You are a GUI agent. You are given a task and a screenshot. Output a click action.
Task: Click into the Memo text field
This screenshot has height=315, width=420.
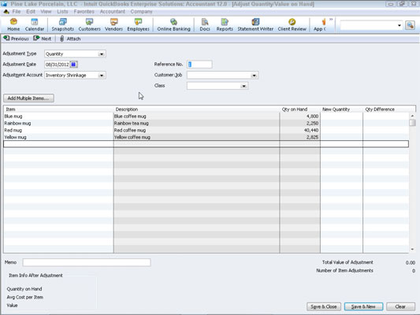tap(87, 262)
